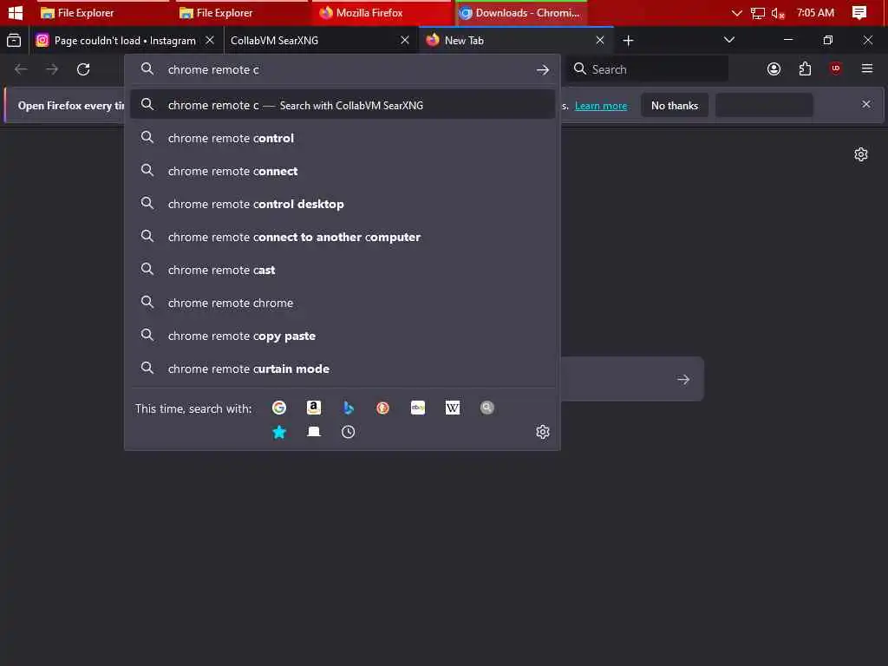Customize new tab page with the gear icon
The width and height of the screenshot is (888, 666).
pyautogui.click(x=861, y=154)
